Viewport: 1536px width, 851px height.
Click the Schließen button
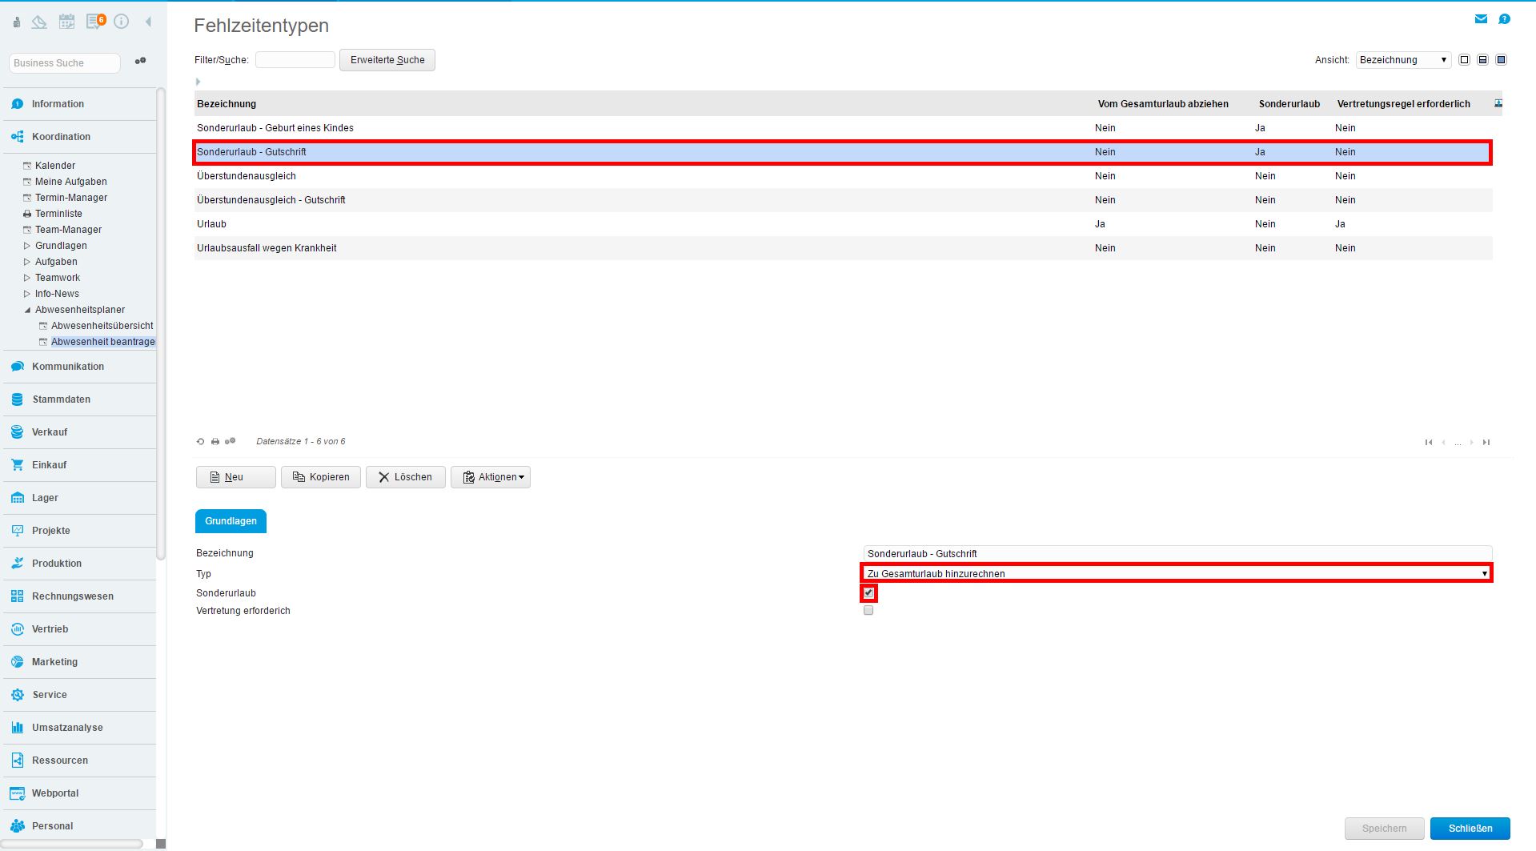coord(1470,829)
